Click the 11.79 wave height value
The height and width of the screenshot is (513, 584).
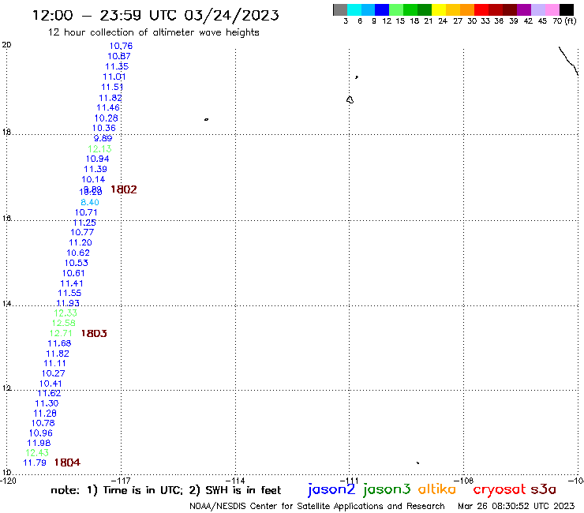coord(35,462)
